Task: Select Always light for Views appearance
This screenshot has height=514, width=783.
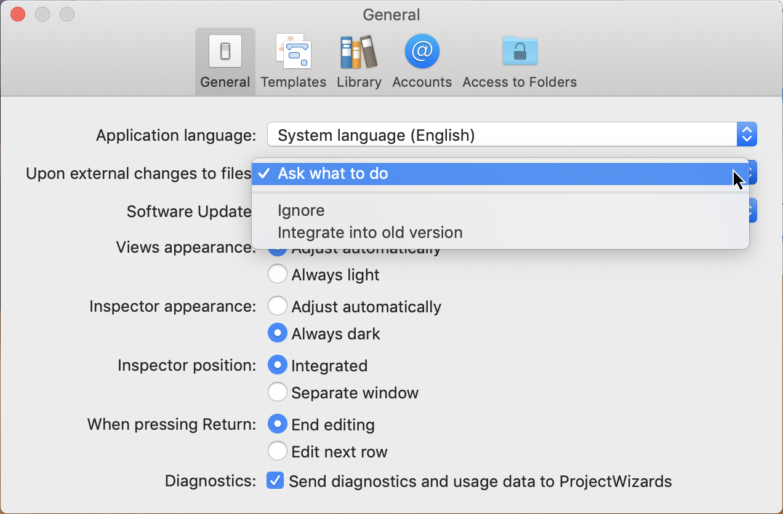Action: coord(278,274)
